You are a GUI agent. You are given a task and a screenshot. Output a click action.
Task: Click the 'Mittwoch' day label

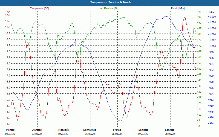[x=64, y=130]
